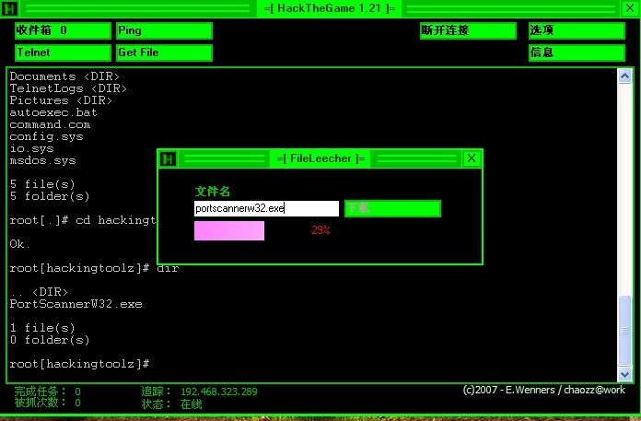The height and width of the screenshot is (421, 641).
Task: Click the H logo icon in main title bar
Action: coord(9,8)
